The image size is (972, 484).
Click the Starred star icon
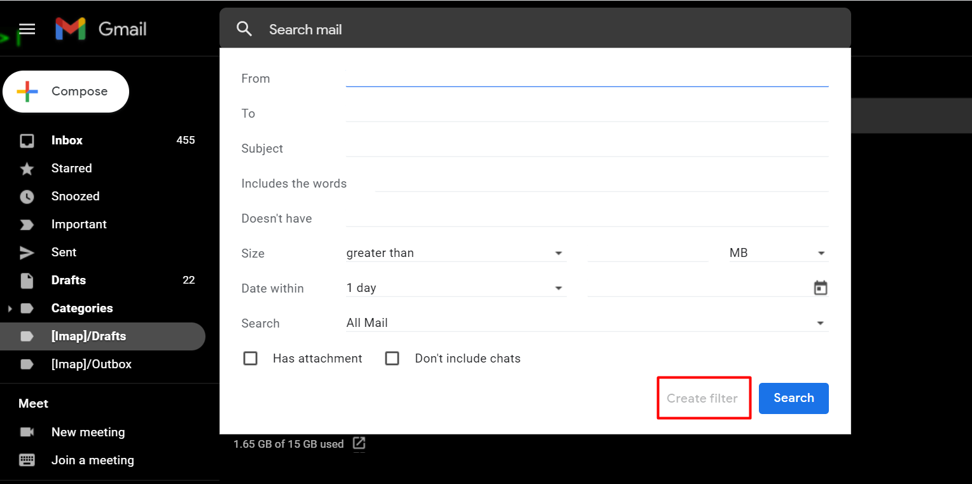click(27, 169)
